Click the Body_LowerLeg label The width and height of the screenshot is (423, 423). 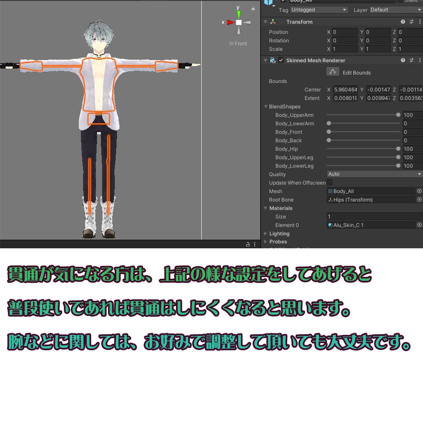click(294, 166)
